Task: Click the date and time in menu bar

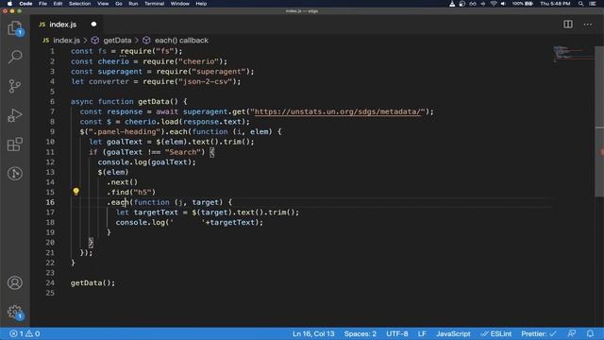Action: (555, 4)
